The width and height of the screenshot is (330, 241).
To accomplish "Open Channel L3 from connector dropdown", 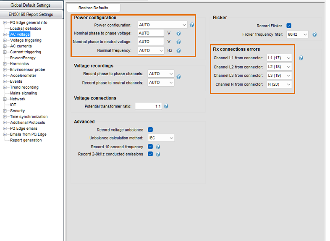I will point(279,76).
